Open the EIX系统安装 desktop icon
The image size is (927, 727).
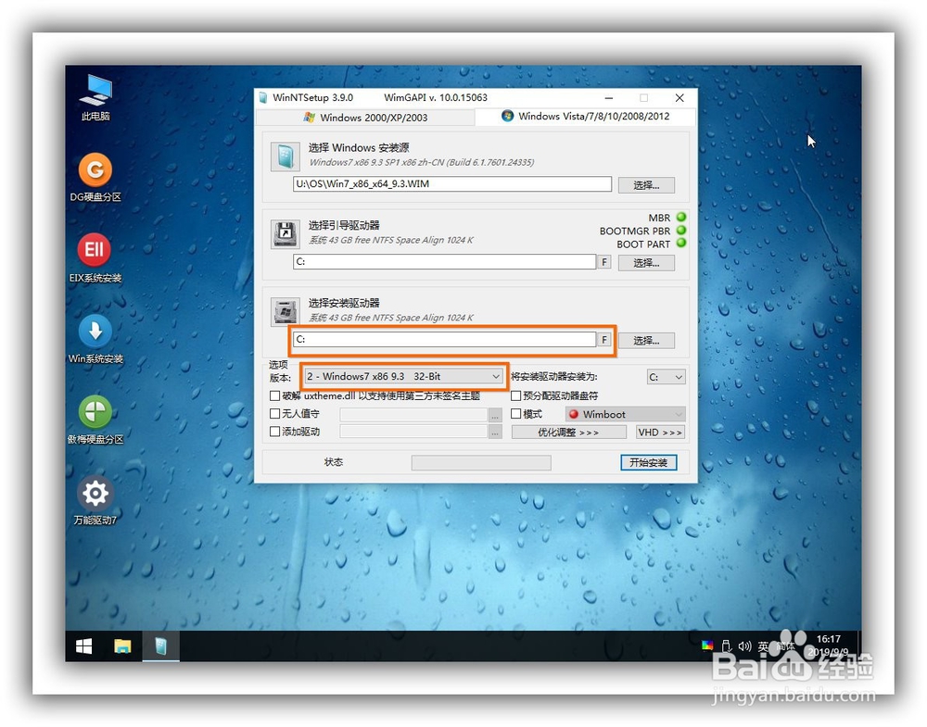[x=95, y=258]
